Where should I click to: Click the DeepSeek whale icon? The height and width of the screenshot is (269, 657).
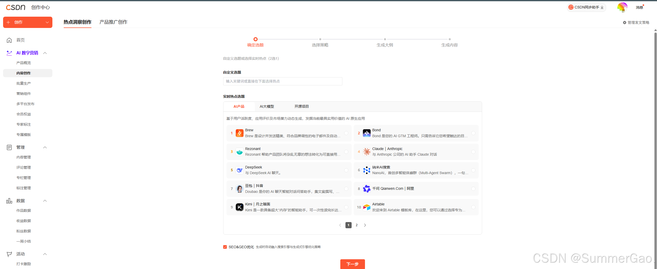(x=239, y=170)
